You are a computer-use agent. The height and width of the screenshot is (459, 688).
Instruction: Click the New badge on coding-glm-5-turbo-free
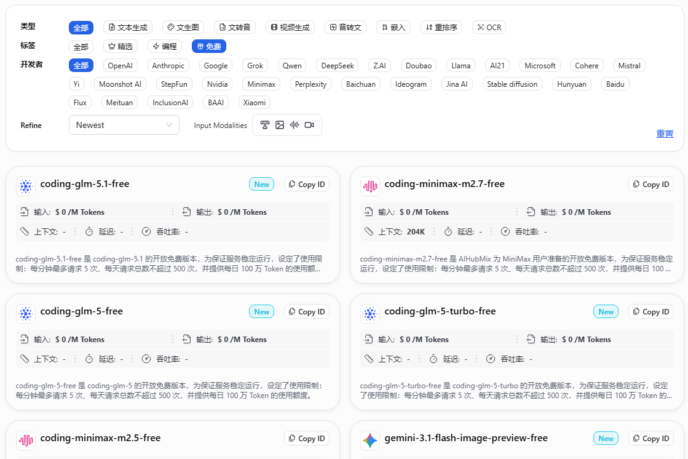(x=606, y=312)
